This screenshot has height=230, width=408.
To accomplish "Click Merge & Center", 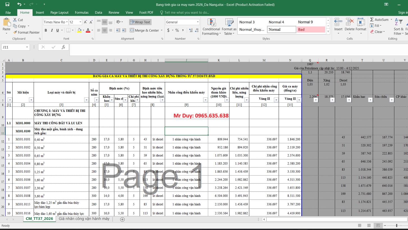I will tap(144, 30).
